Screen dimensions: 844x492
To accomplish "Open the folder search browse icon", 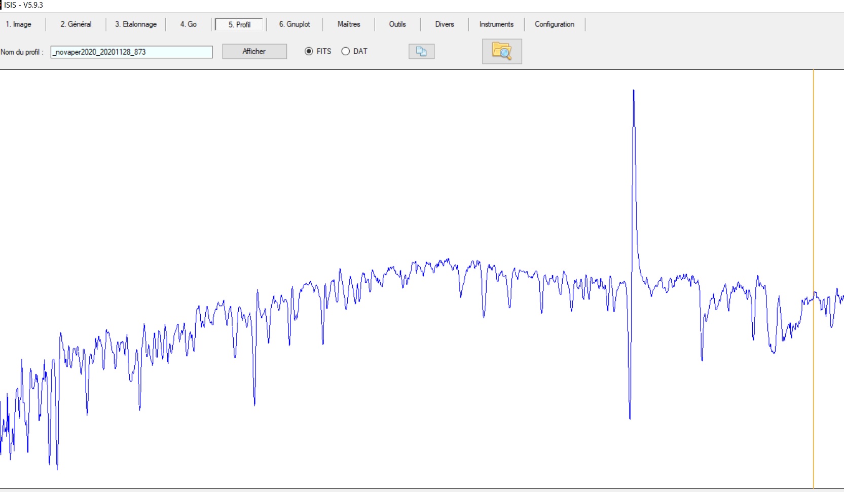I will click(x=502, y=52).
